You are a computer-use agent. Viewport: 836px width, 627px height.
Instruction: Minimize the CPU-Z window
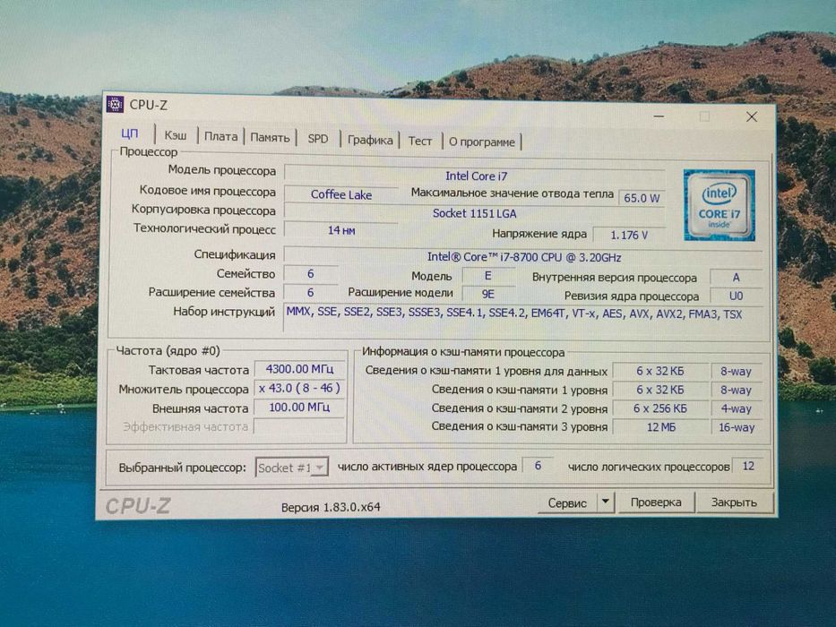[x=659, y=116]
